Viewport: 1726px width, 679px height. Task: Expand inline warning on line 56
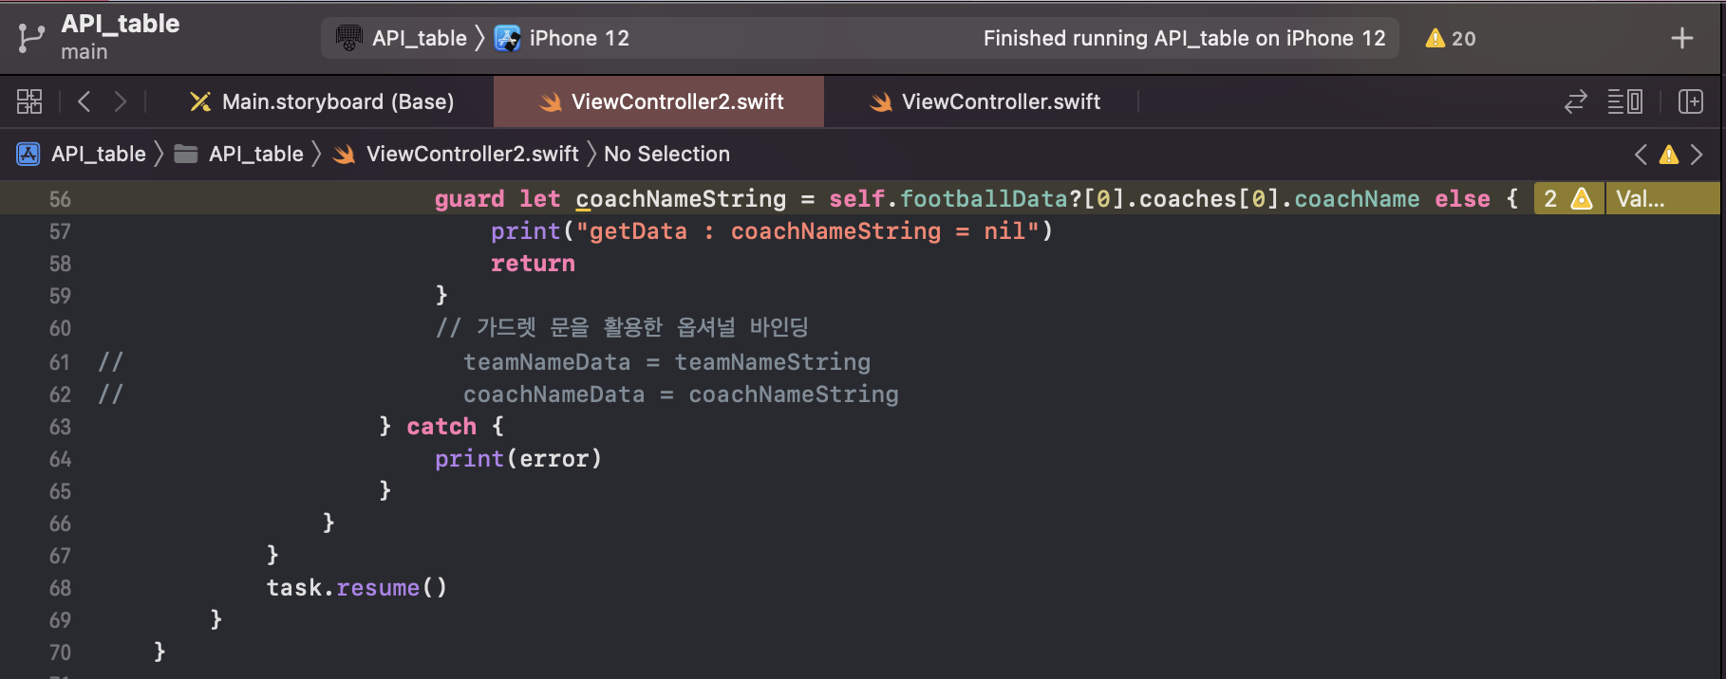tap(1567, 199)
